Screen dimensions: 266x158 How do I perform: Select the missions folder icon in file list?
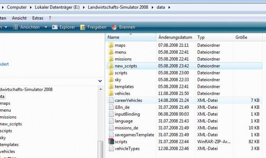111,59
